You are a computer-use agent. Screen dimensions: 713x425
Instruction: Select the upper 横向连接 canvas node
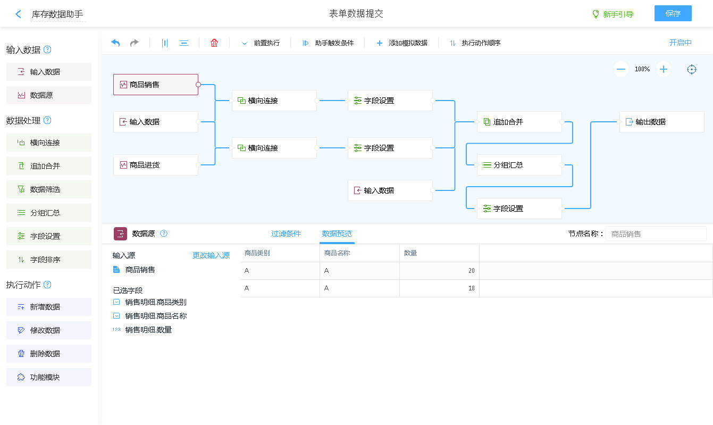(274, 101)
